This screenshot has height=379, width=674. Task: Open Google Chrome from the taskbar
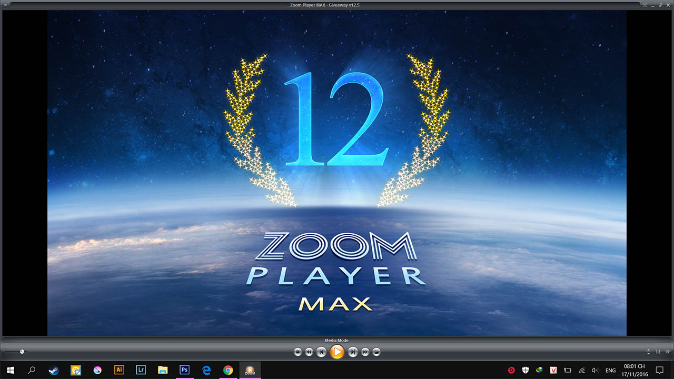tap(227, 370)
